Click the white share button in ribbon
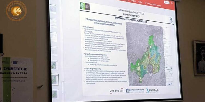Screen dimensions: 205x102 click(x=167, y=2)
